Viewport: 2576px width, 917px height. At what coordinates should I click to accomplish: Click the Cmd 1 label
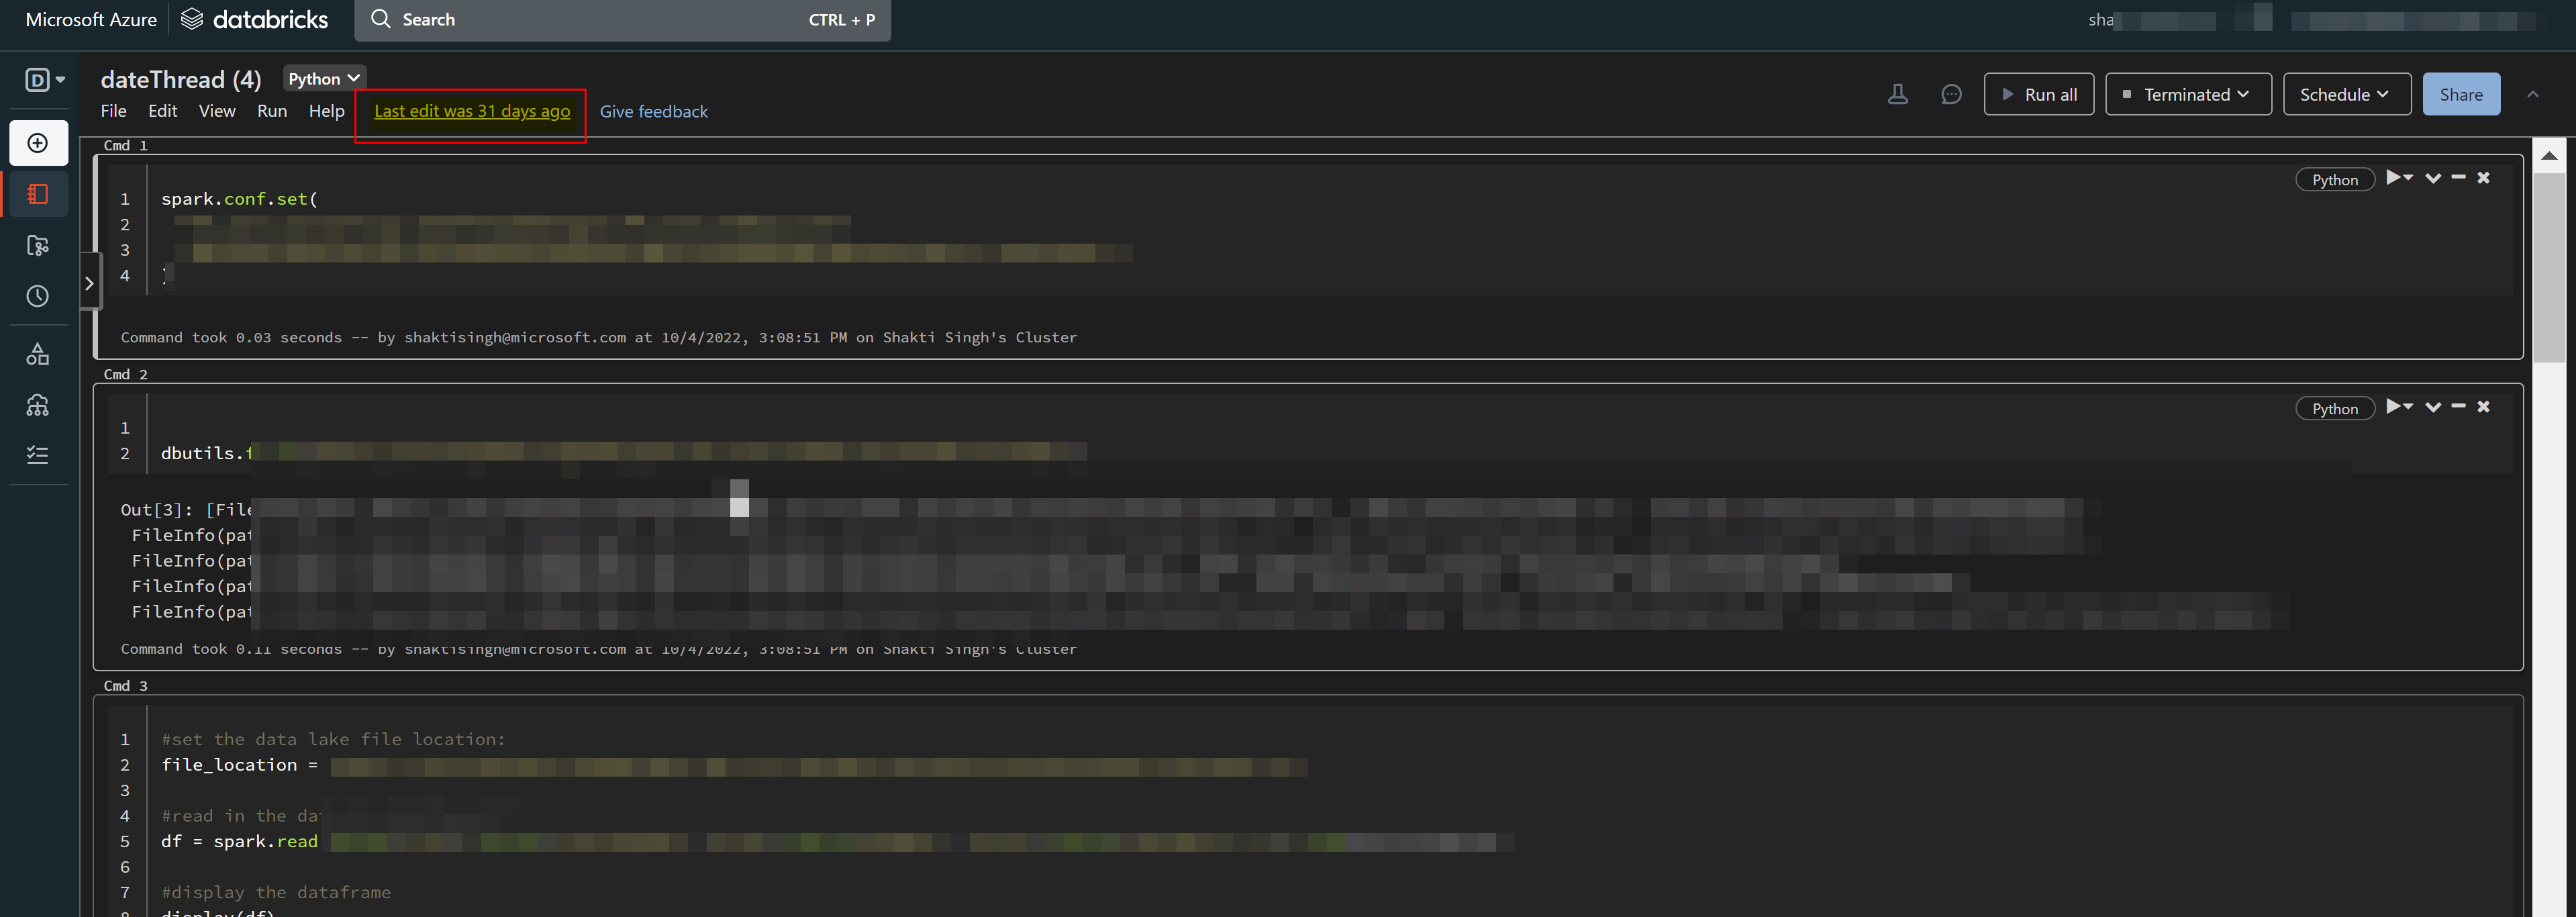click(126, 146)
